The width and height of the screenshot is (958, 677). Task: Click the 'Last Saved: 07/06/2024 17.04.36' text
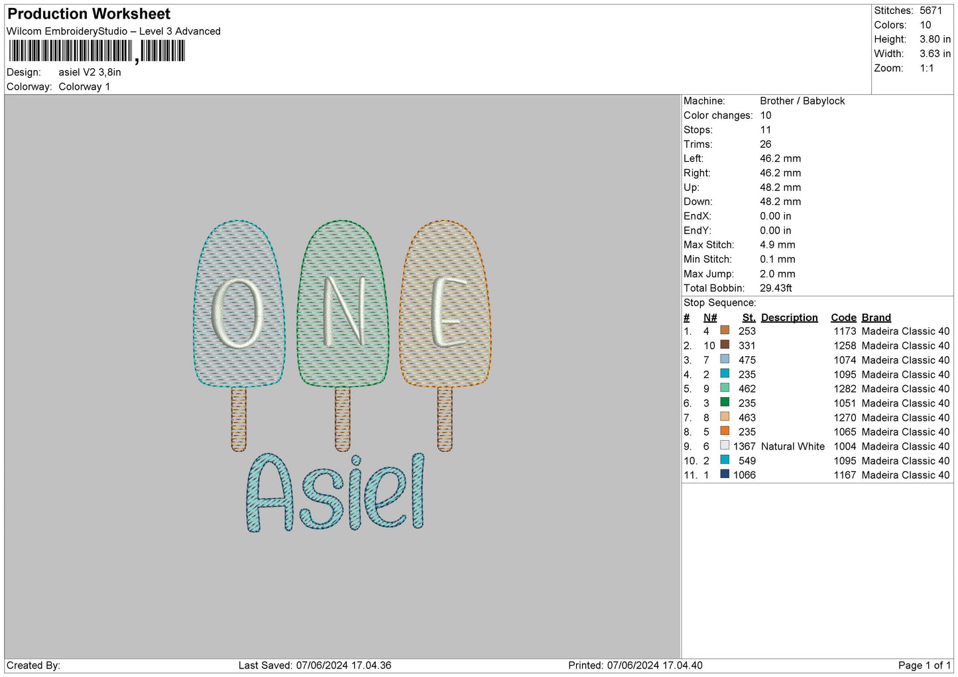pos(315,665)
